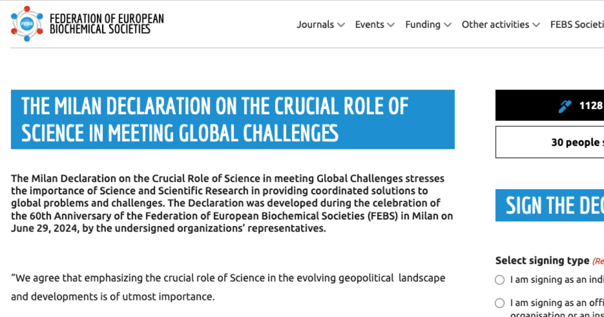
Task: Click the Other activities menu label
Action: coord(495,25)
